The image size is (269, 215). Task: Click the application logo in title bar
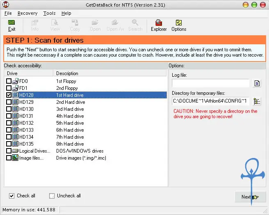point(6,5)
